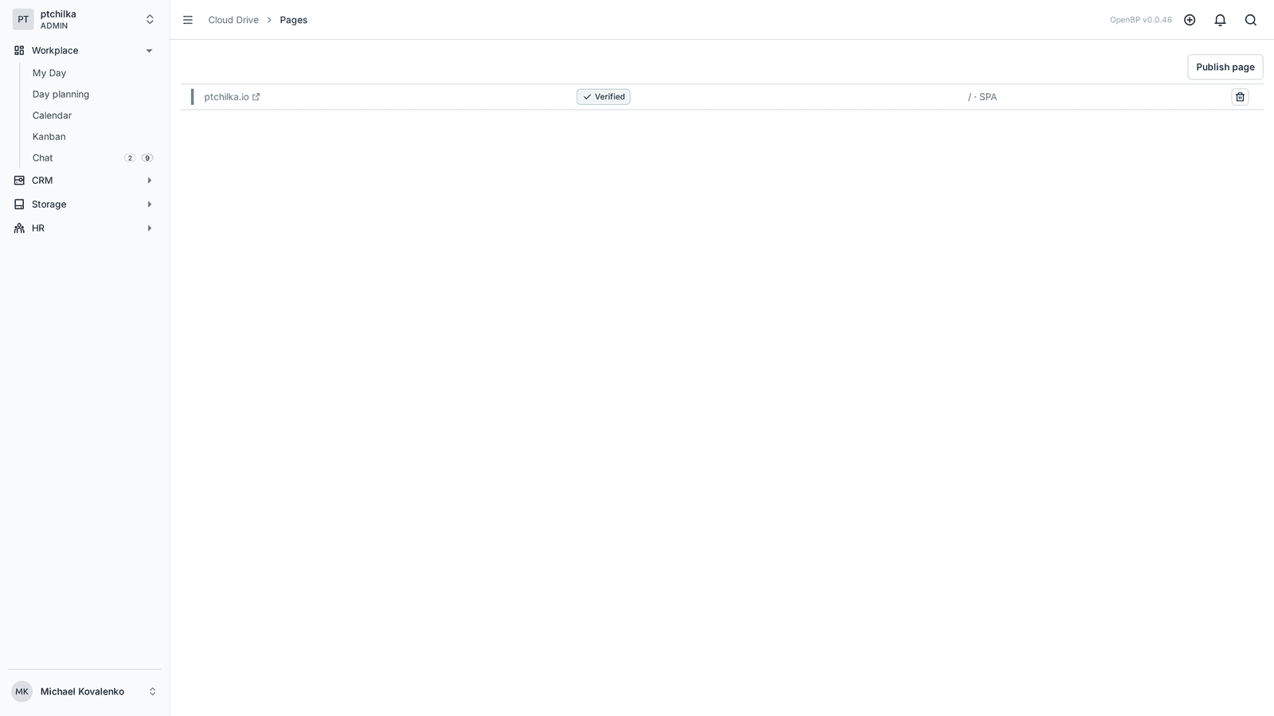
Task: Toggle the sidebar with the hamburger icon
Action: click(188, 20)
